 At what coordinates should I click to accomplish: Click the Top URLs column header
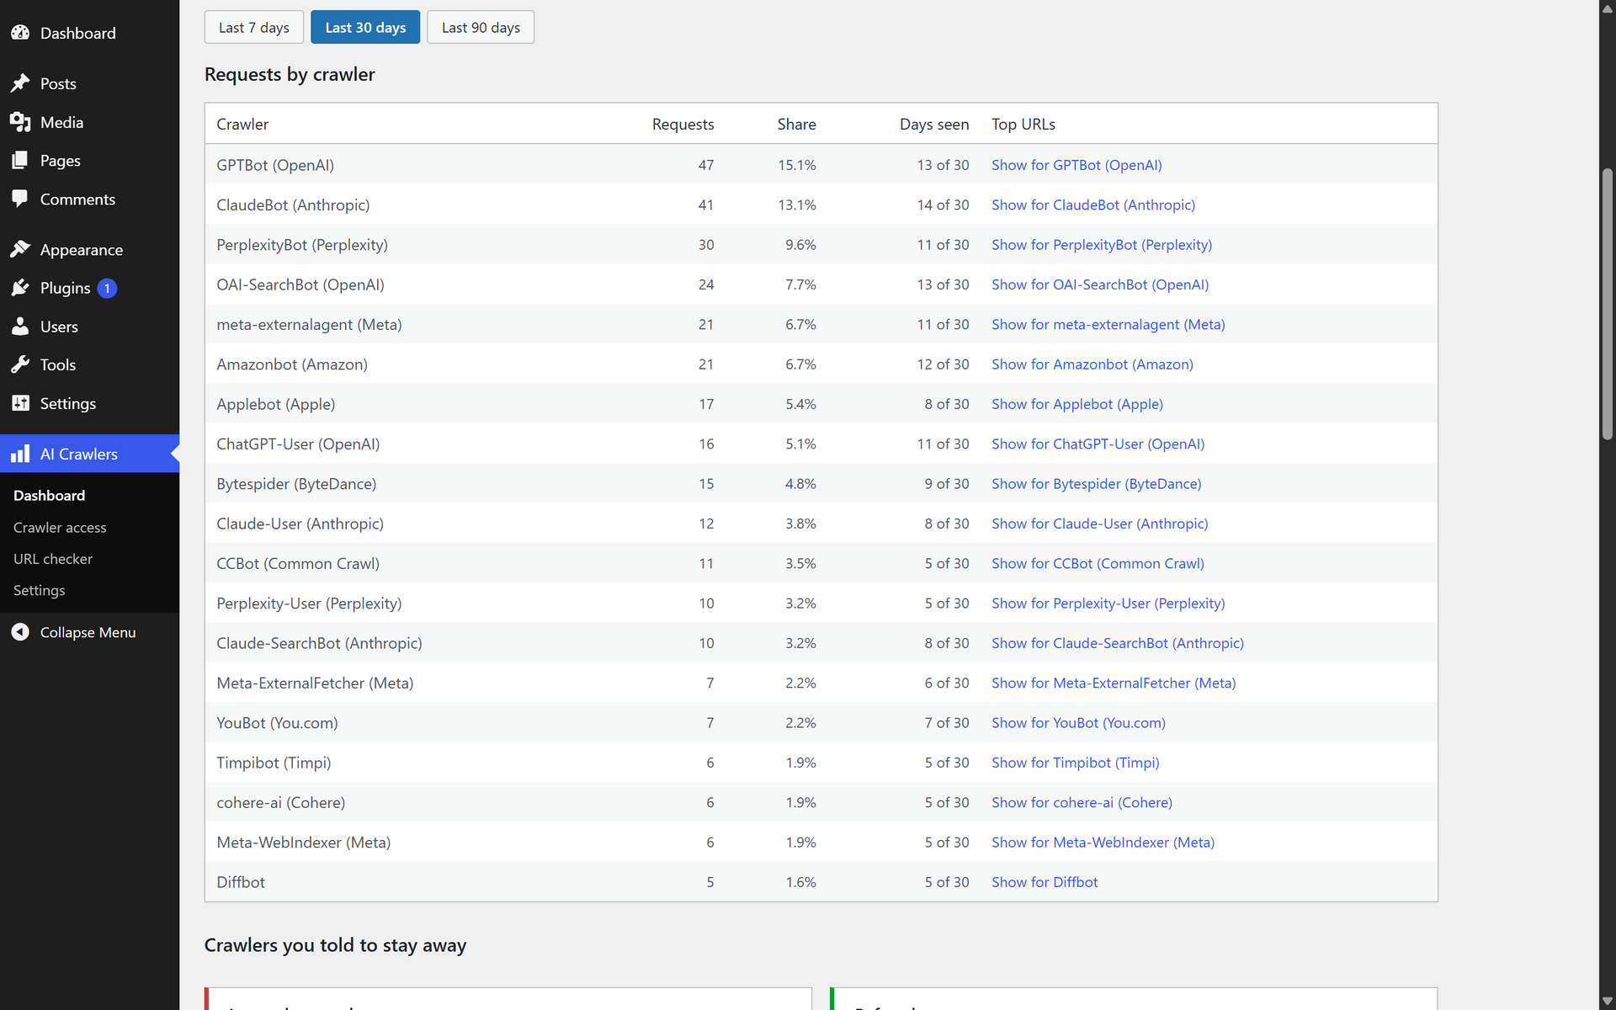click(1023, 124)
